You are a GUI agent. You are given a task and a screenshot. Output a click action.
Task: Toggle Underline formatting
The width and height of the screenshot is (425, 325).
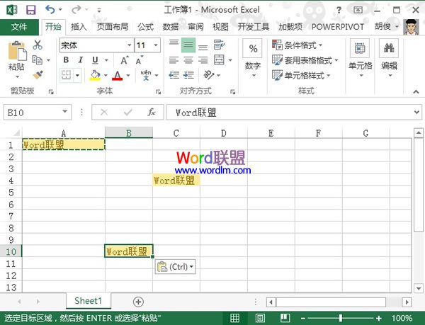coord(91,60)
